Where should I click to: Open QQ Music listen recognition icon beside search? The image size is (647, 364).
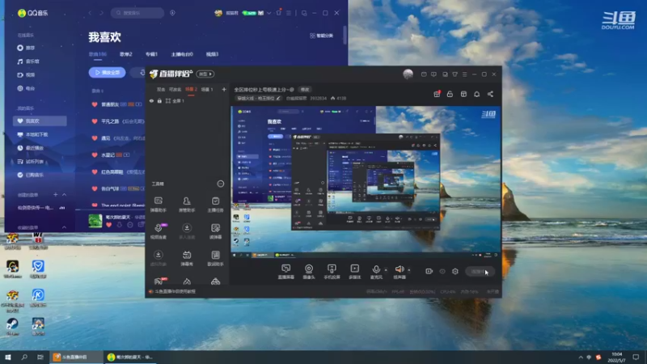tap(172, 13)
